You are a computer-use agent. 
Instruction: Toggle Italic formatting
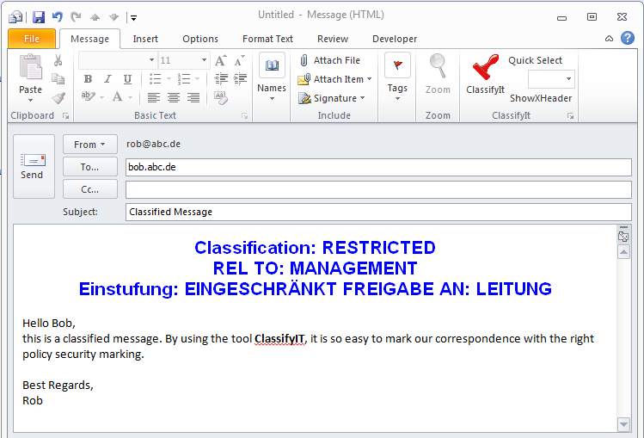(x=107, y=79)
